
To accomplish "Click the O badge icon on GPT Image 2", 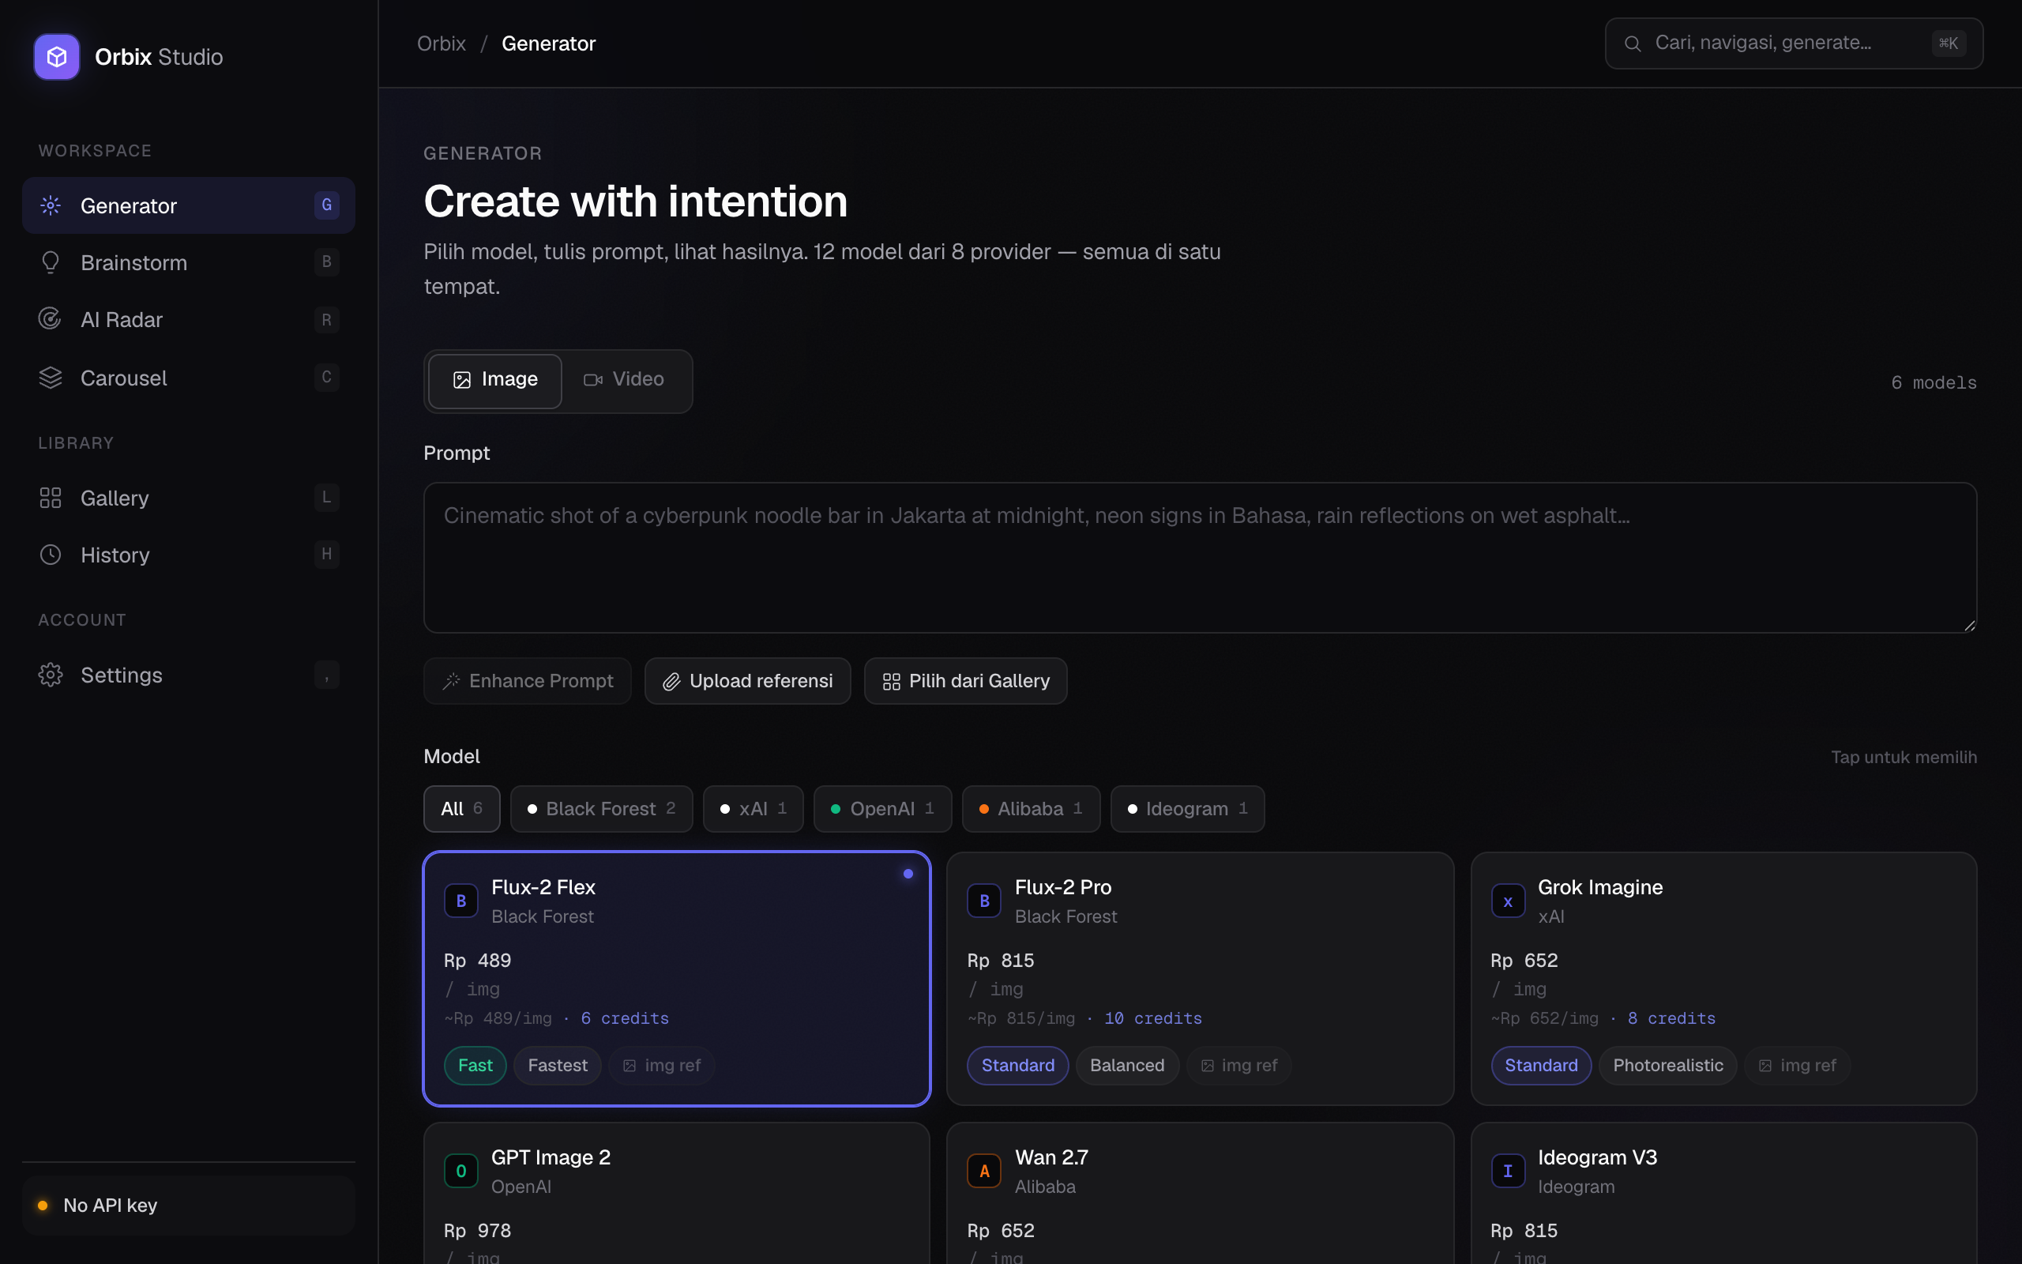I will point(461,1172).
